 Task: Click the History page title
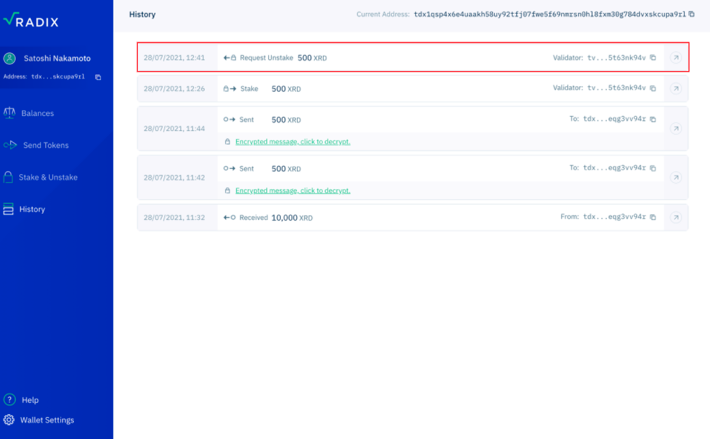pyautogui.click(x=142, y=14)
